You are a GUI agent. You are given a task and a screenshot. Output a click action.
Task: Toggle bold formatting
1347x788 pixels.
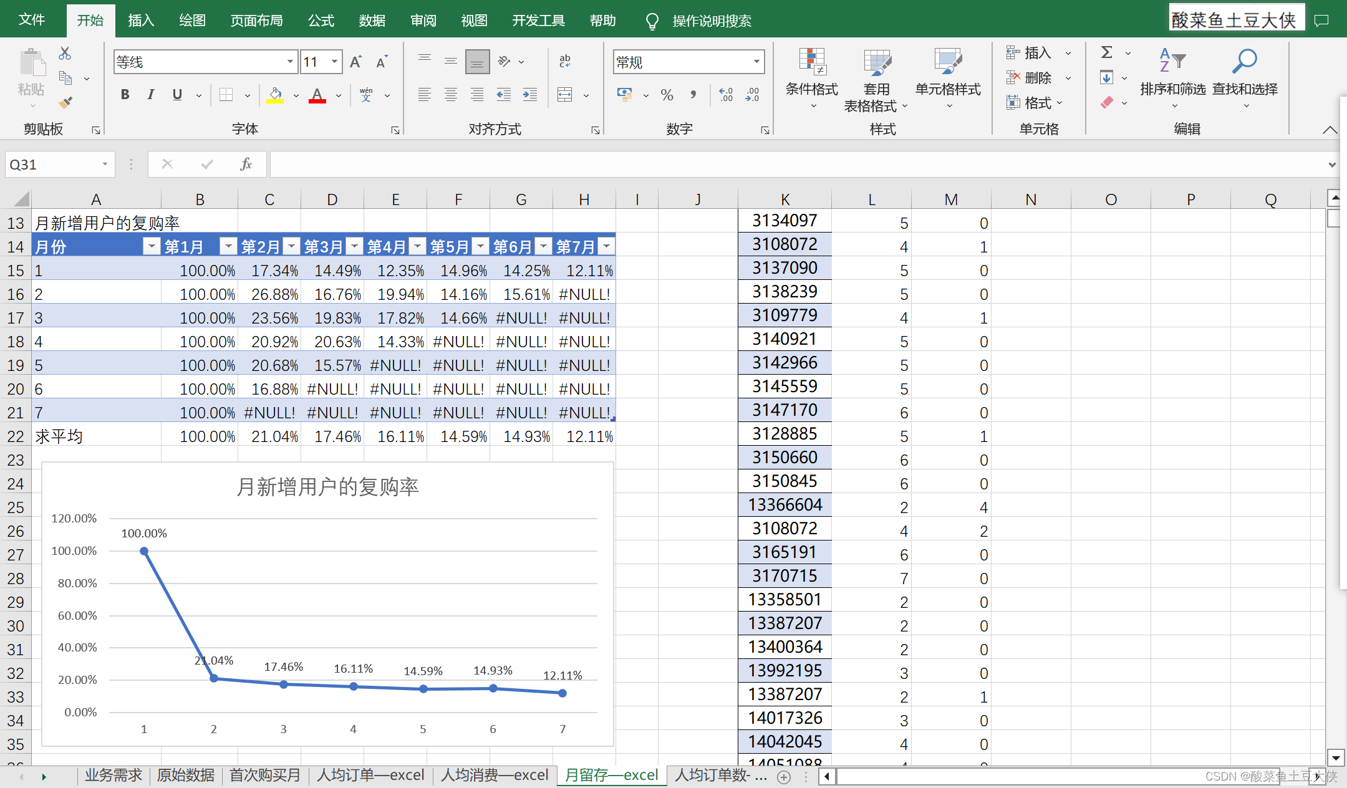(125, 95)
